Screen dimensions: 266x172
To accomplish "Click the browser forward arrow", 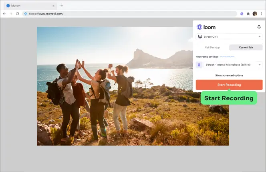I will click(x=11, y=14).
